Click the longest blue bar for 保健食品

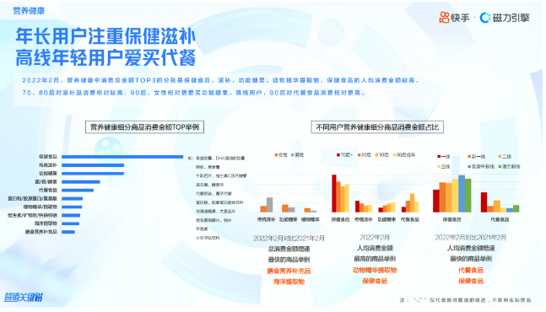(x=122, y=157)
